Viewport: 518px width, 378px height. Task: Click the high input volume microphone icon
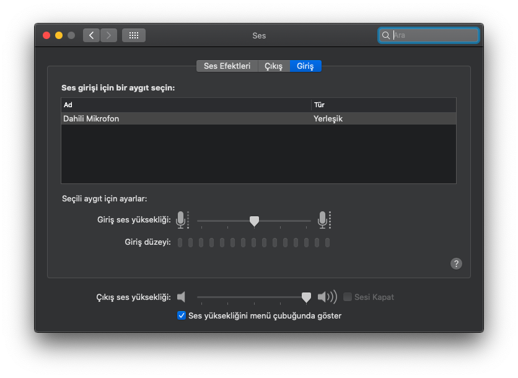[x=323, y=220]
